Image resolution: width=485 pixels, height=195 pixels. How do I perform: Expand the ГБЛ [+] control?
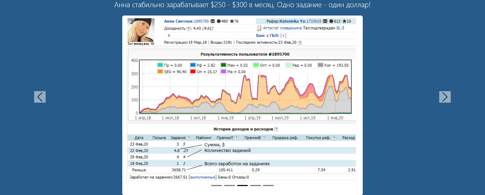(x=283, y=35)
